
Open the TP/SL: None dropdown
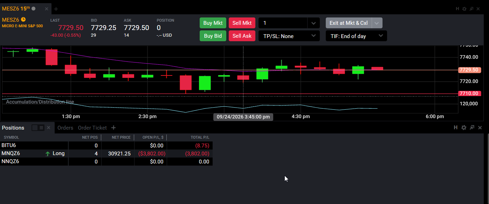pyautogui.click(x=289, y=36)
